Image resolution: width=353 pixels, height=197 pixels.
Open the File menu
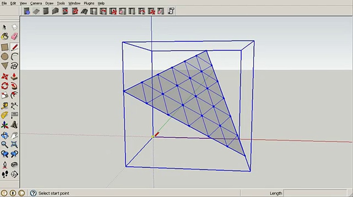pyautogui.click(x=4, y=3)
